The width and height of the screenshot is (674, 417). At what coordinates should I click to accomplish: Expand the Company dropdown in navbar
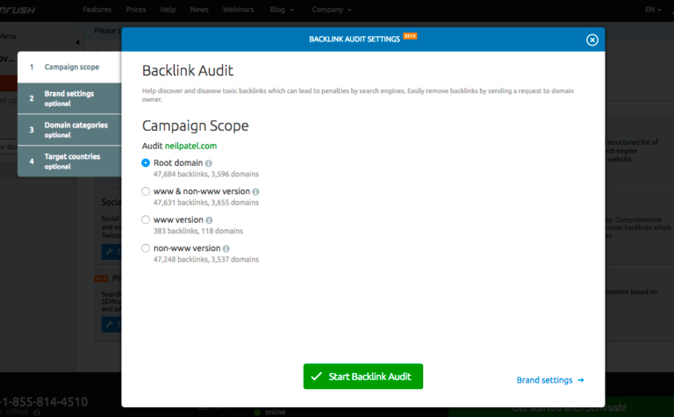click(x=332, y=10)
